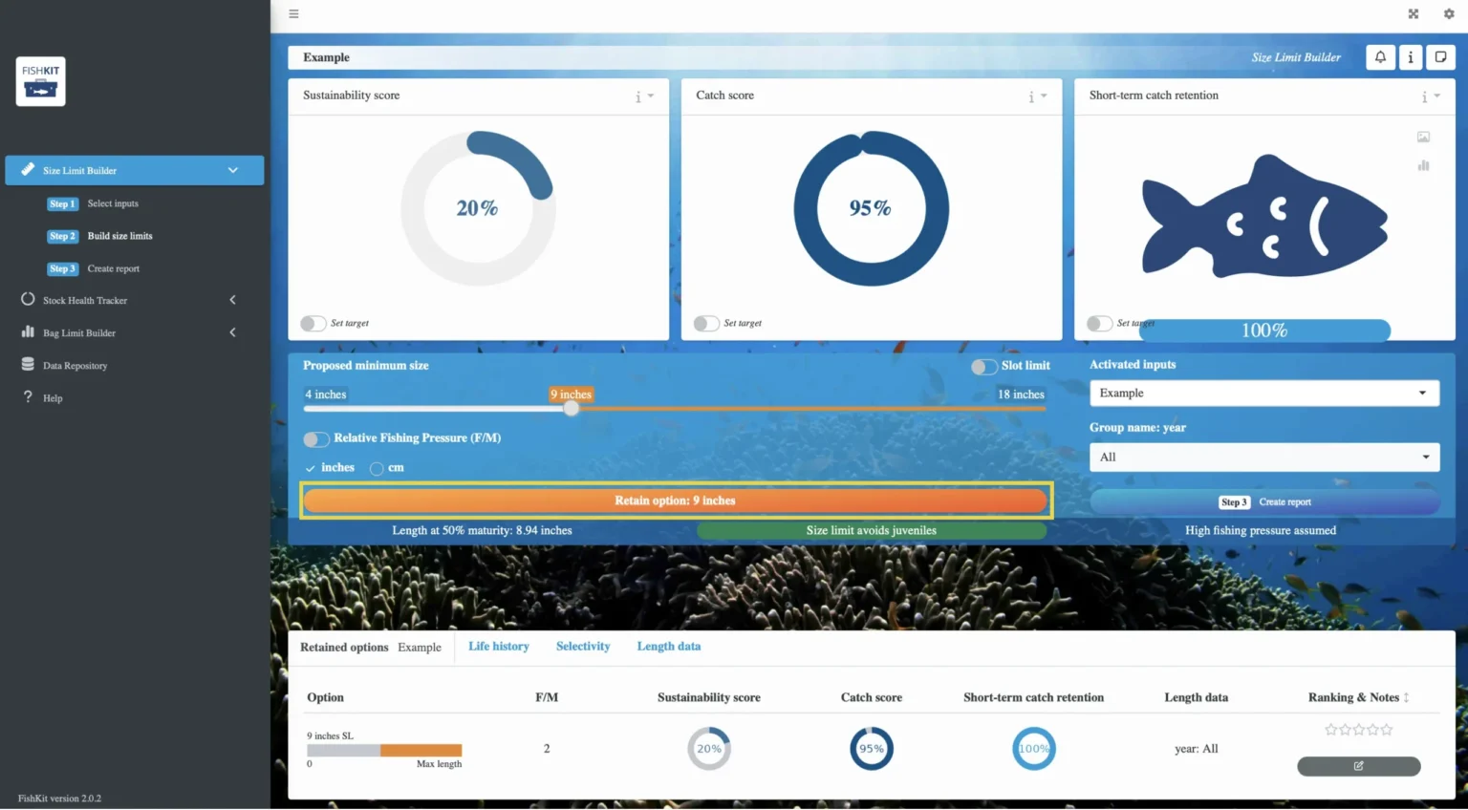Image resolution: width=1468 pixels, height=810 pixels.
Task: Open the Group name: year dropdown showing All
Action: [1263, 457]
